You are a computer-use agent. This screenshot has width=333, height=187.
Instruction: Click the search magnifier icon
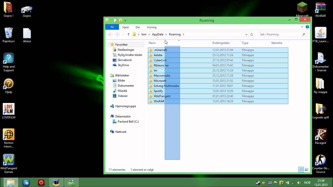(x=304, y=34)
